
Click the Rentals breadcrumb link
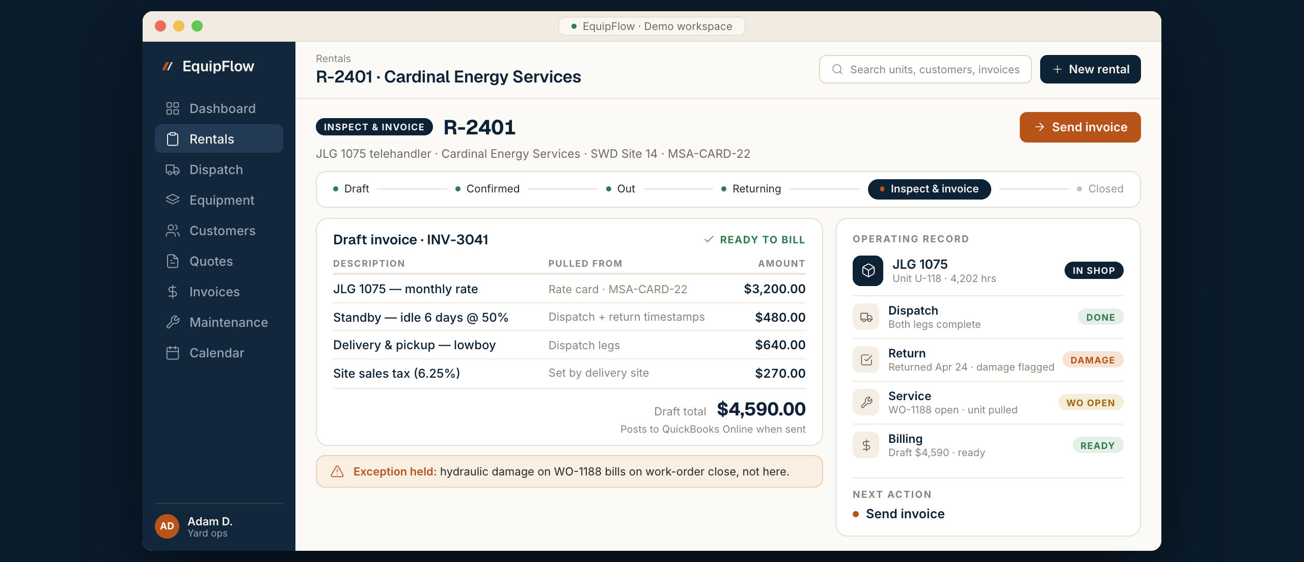tap(333, 59)
